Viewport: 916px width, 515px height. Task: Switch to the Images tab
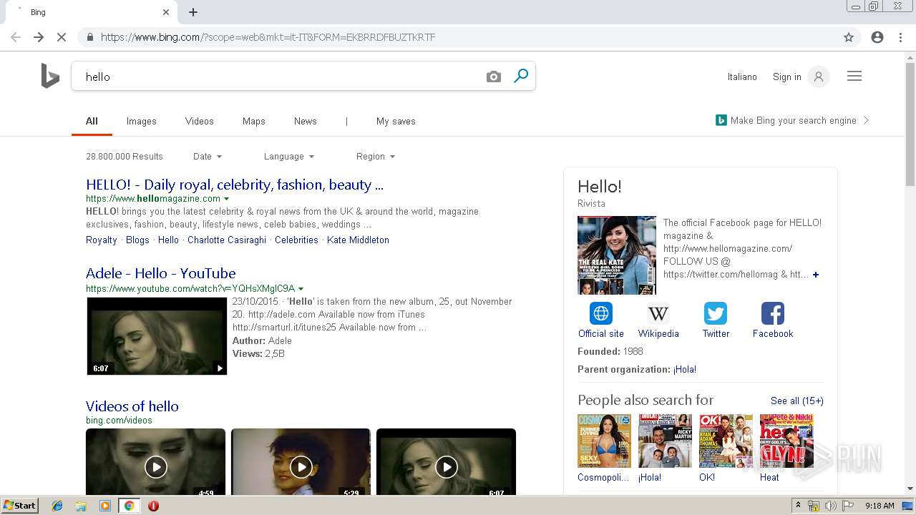click(142, 121)
